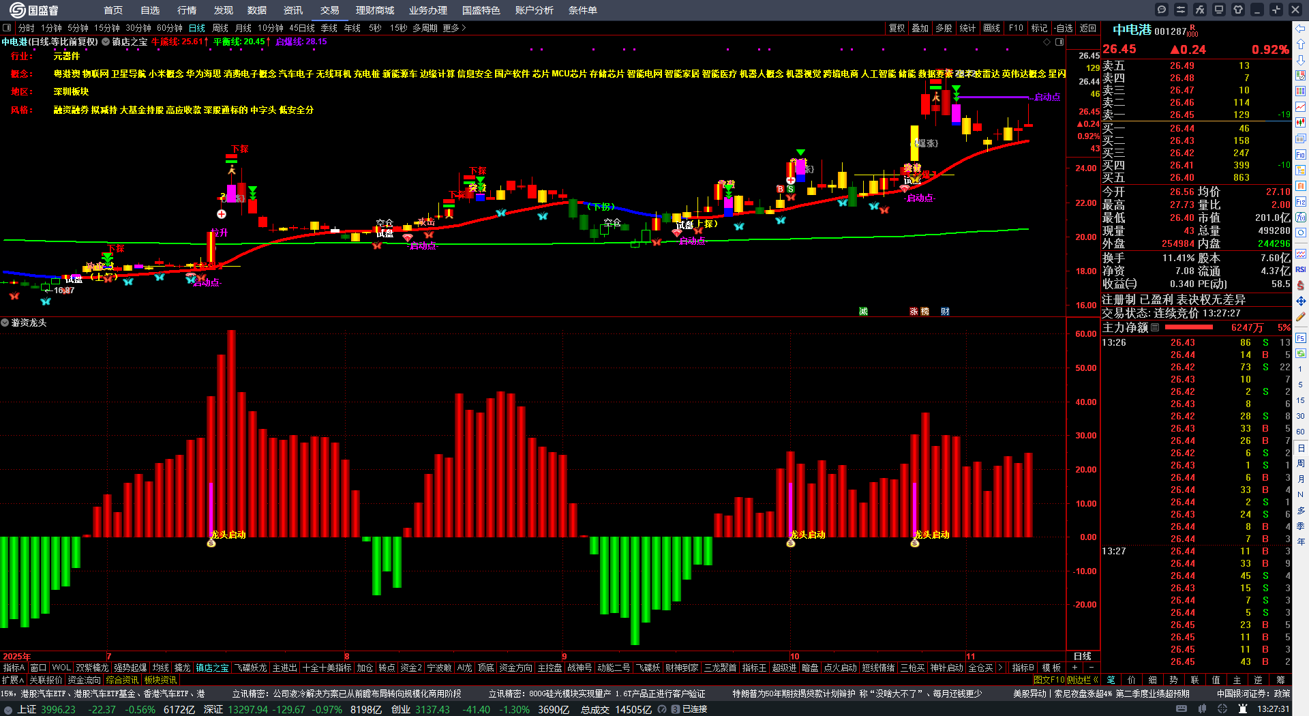This screenshot has width=1309, height=716.
Task: Click the 复权 button
Action: coord(897,28)
